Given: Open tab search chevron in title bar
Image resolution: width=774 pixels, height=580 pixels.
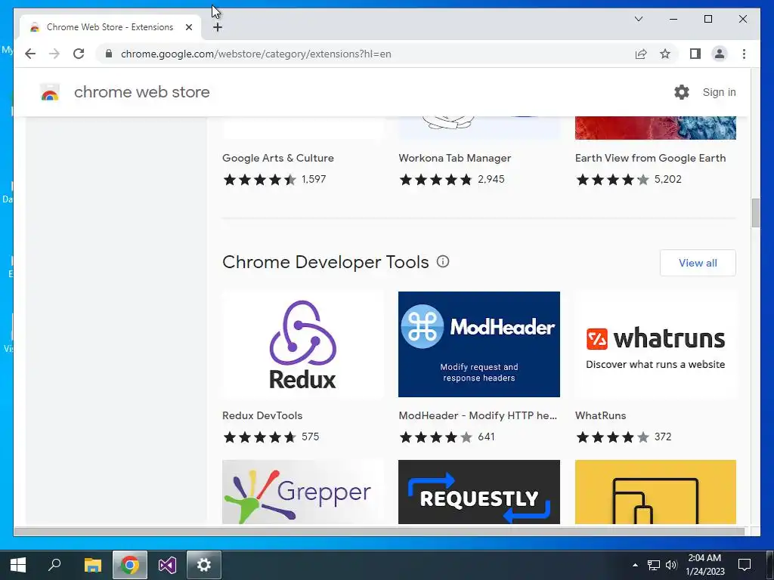Looking at the screenshot, I should (638, 19).
